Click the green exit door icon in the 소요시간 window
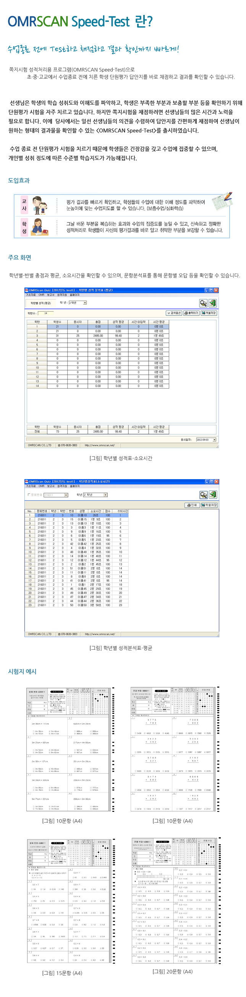The width and height of the screenshot is (246, 997). coord(213,494)
